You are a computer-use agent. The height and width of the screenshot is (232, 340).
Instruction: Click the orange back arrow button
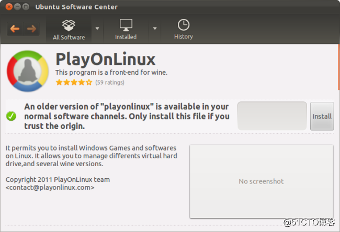[x=15, y=29]
